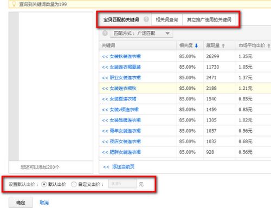Click average bid 1.05元
This screenshot has width=271, height=208.
pyautogui.click(x=246, y=67)
